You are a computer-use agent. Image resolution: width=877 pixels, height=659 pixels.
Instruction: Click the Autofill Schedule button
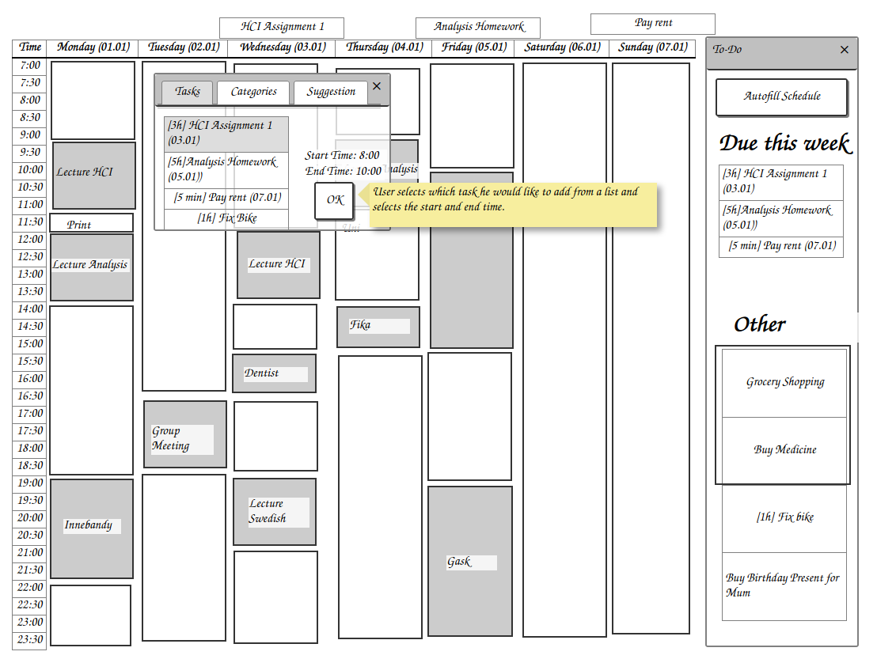click(x=781, y=97)
